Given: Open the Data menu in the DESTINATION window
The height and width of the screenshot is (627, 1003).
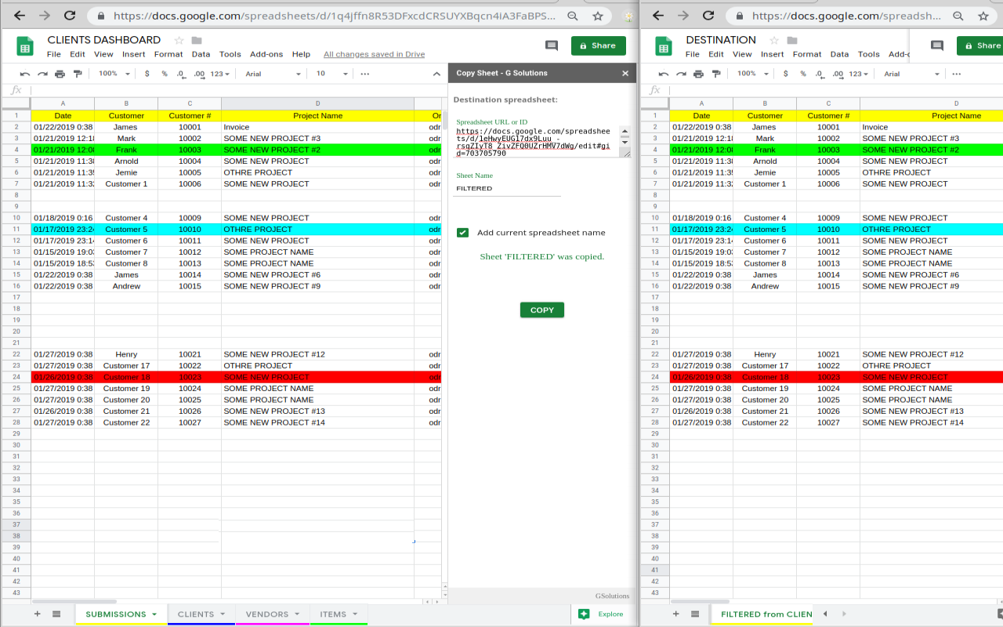Looking at the screenshot, I should [x=839, y=54].
